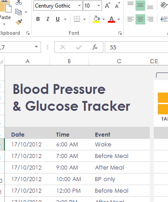
Task: Toggle Middle Align vertical alignment
Action: 140,5
